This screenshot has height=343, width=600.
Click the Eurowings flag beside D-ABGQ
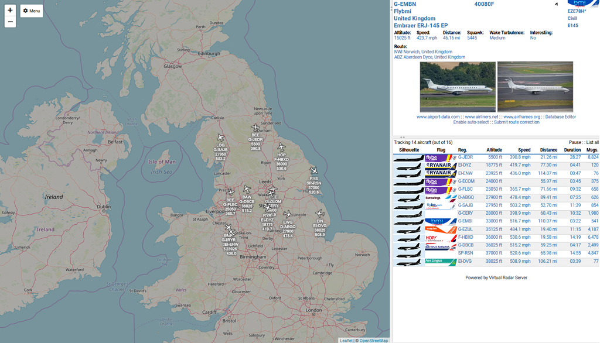[441, 197]
